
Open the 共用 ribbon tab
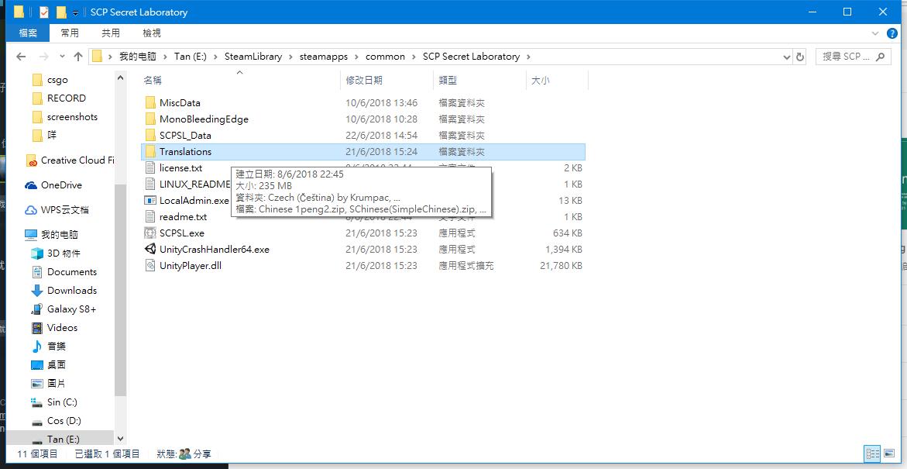[111, 33]
